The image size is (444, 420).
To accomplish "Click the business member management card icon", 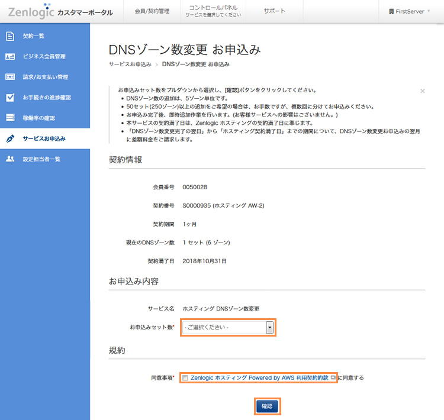I will click(10, 57).
